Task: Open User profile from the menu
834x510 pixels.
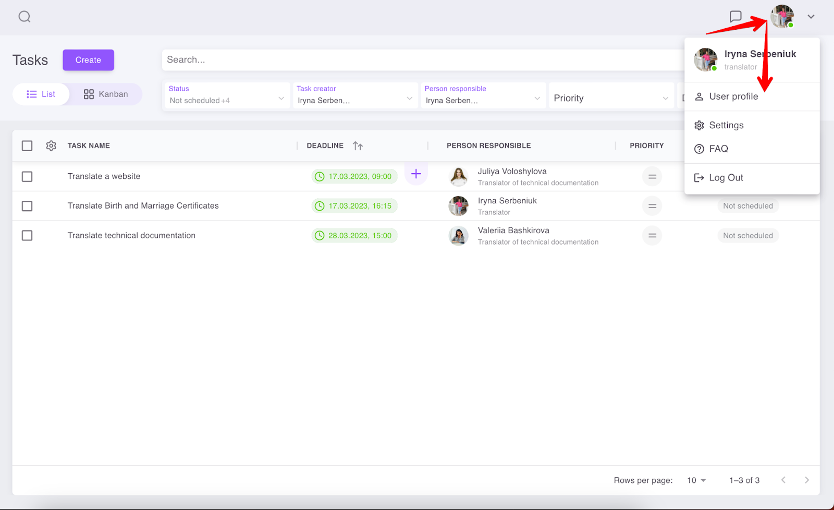Action: [x=733, y=96]
